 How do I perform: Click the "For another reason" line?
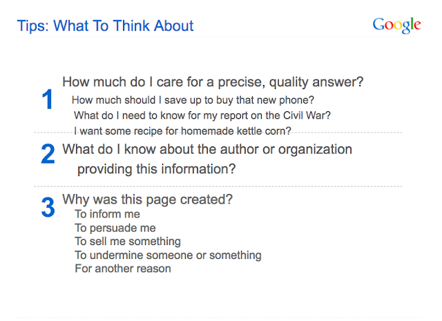pyautogui.click(x=122, y=269)
